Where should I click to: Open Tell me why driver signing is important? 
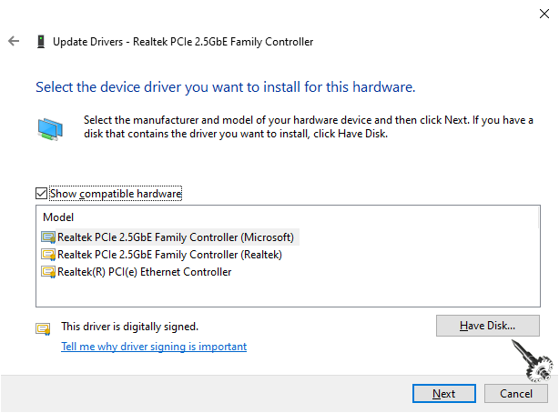(154, 347)
